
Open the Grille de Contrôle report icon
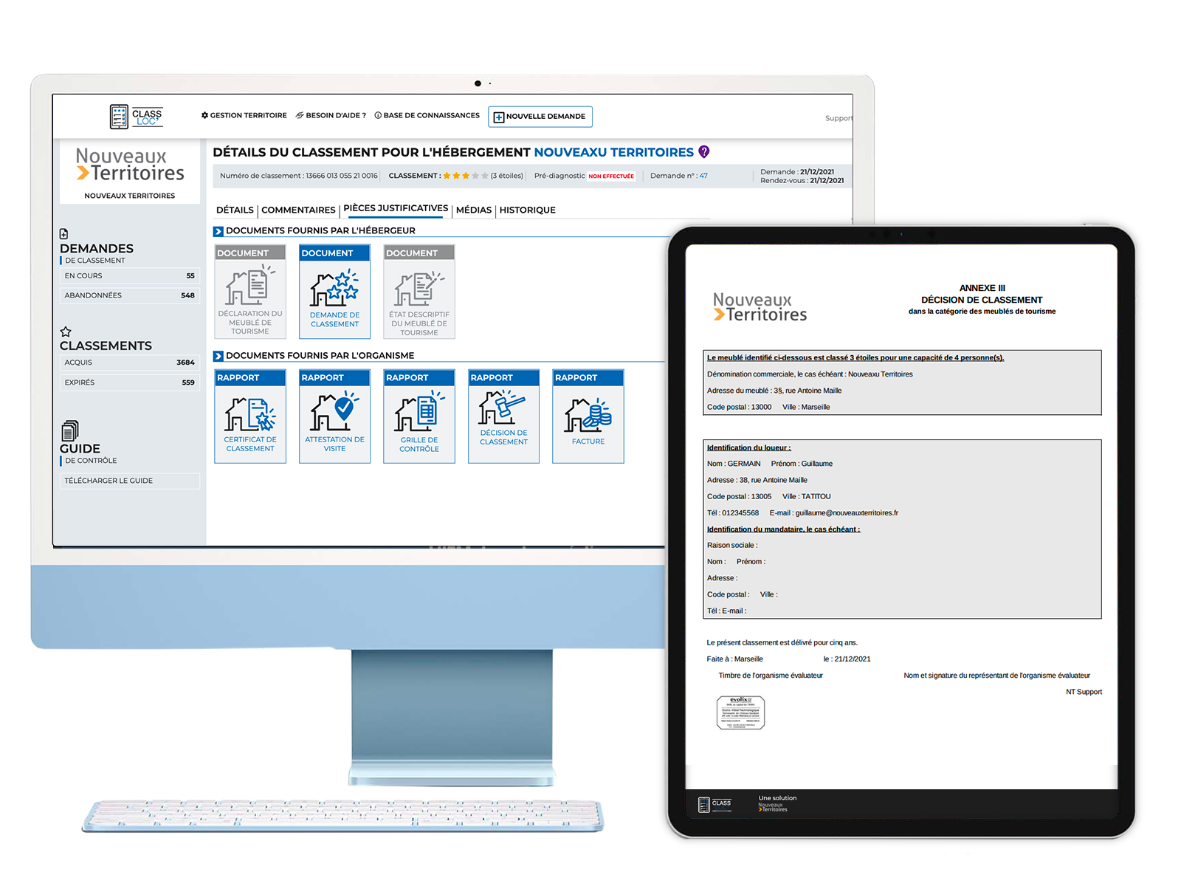(x=419, y=416)
